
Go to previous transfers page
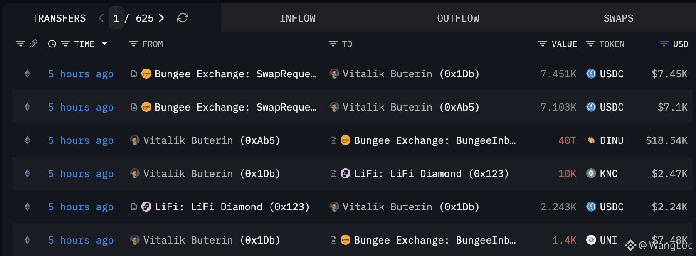point(101,18)
